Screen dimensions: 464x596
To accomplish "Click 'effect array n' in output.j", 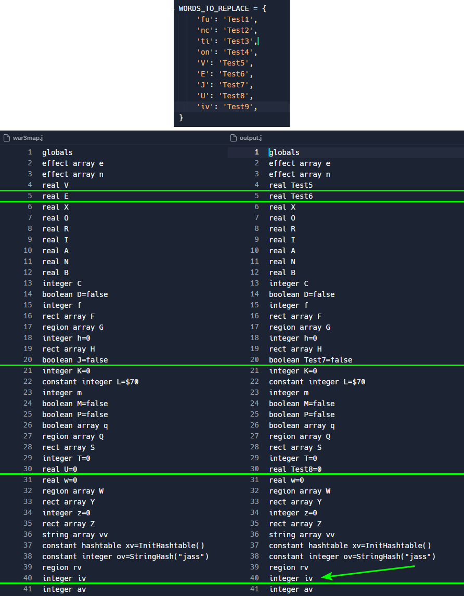I will (299, 174).
